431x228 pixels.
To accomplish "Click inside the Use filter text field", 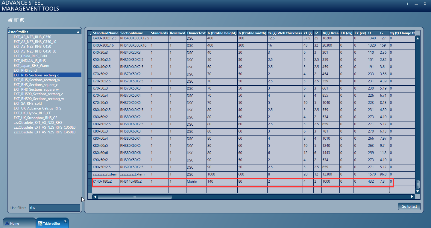I will 54,207.
